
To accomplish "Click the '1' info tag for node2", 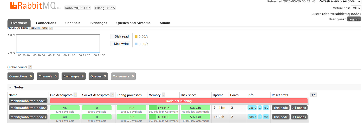I will [x=260, y=108].
